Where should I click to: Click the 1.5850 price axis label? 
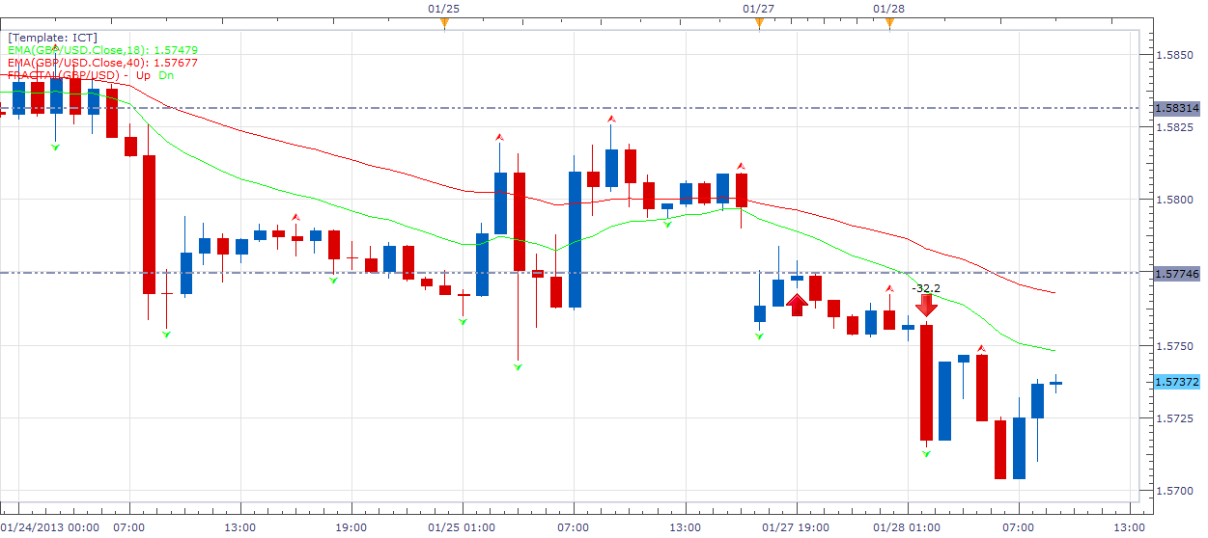[x=1173, y=55]
